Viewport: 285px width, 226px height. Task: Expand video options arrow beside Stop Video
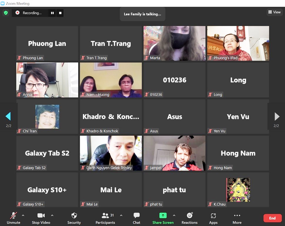[x=52, y=215]
